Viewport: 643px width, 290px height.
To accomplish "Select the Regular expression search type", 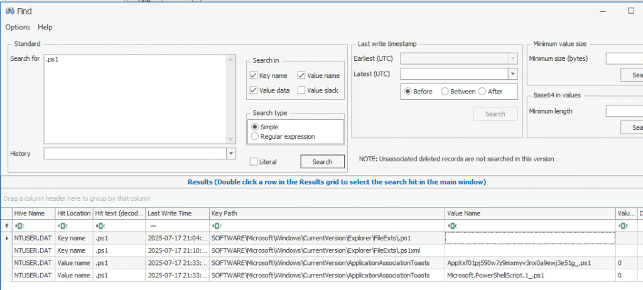I will [255, 136].
